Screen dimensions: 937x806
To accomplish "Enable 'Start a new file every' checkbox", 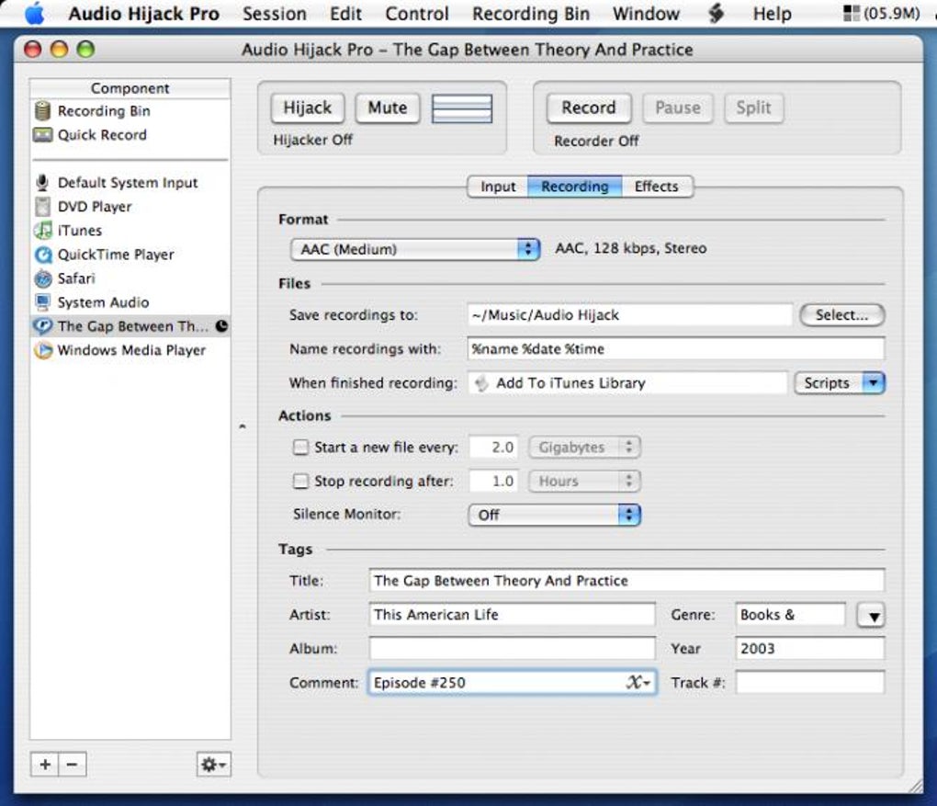I will [300, 448].
